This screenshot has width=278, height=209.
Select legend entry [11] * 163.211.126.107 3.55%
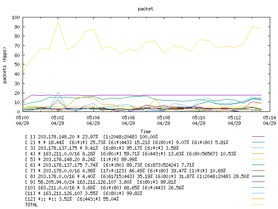tap(83, 193)
